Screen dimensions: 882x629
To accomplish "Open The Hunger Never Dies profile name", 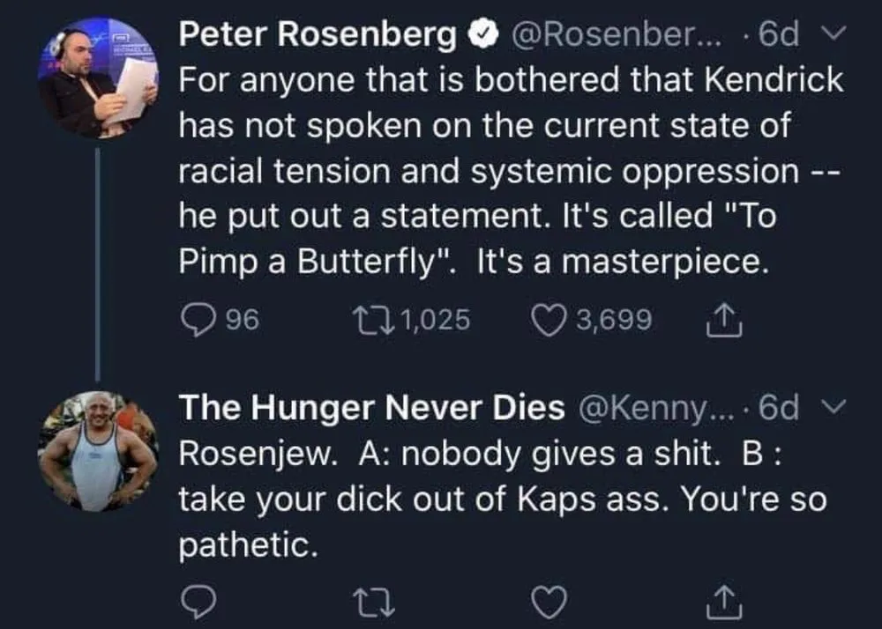I will pyautogui.click(x=371, y=407).
